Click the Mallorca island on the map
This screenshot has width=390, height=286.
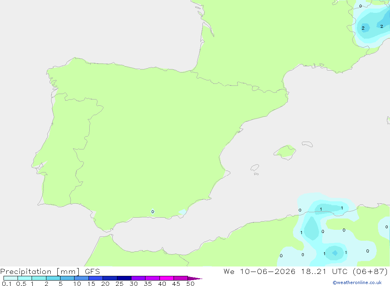(285, 152)
